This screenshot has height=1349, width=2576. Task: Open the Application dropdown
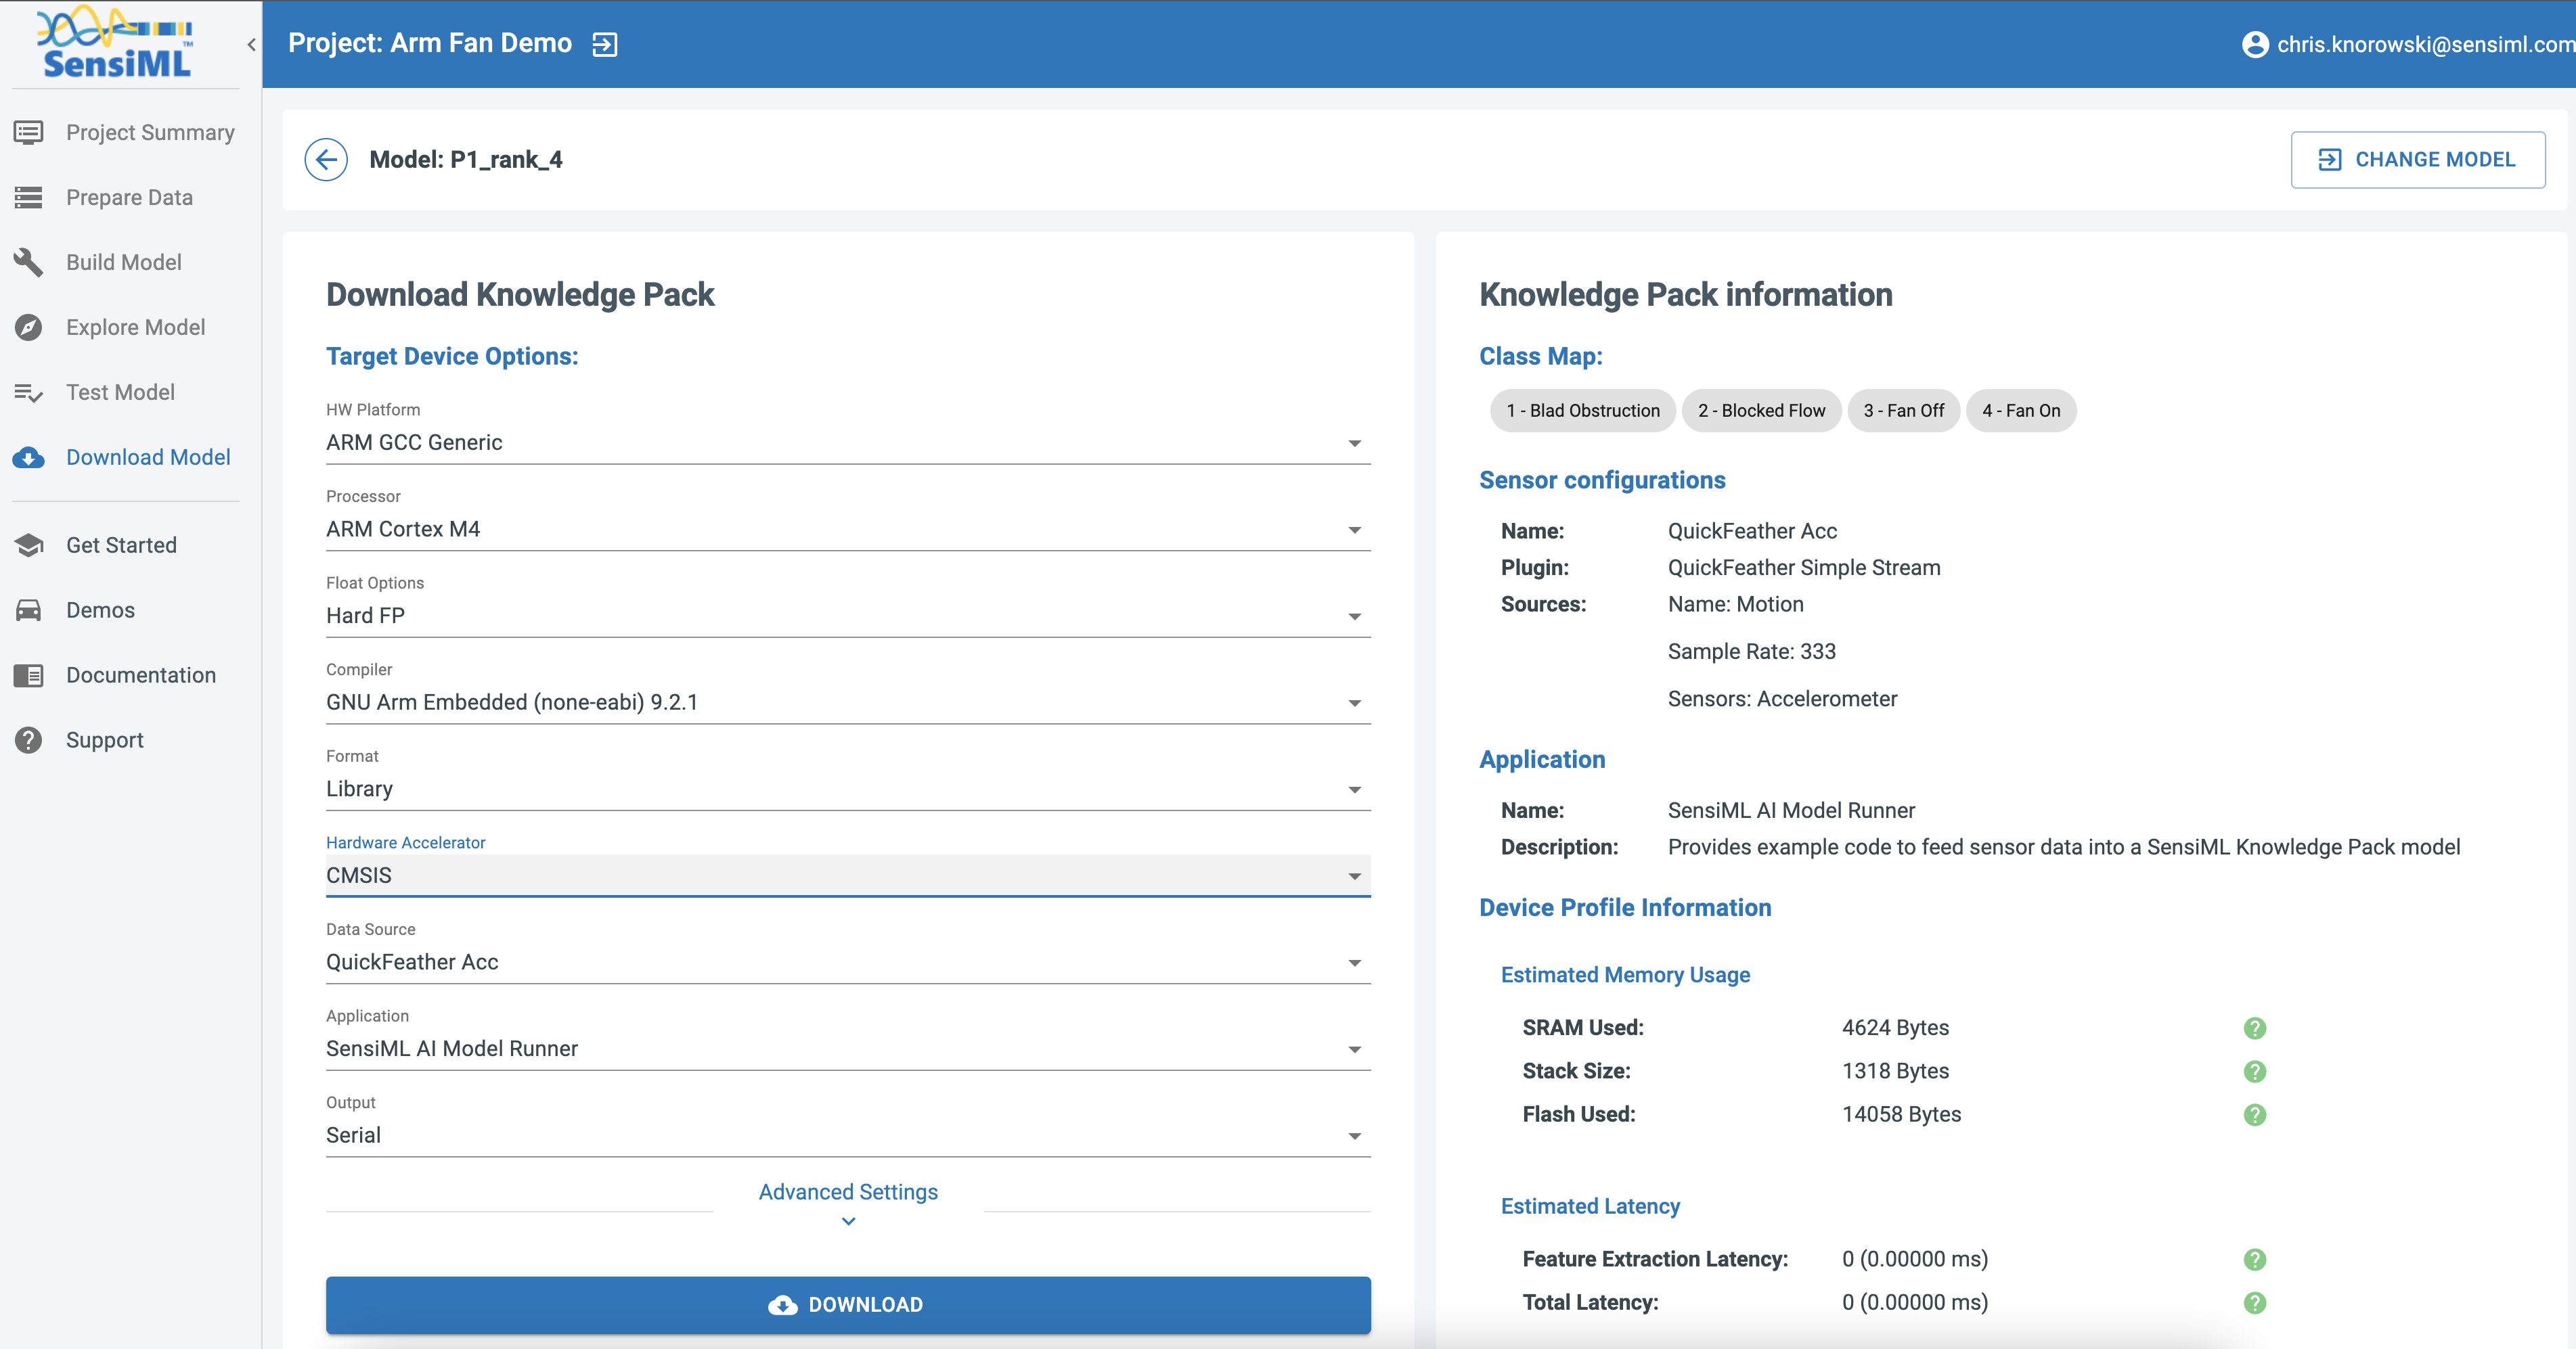tap(848, 1049)
